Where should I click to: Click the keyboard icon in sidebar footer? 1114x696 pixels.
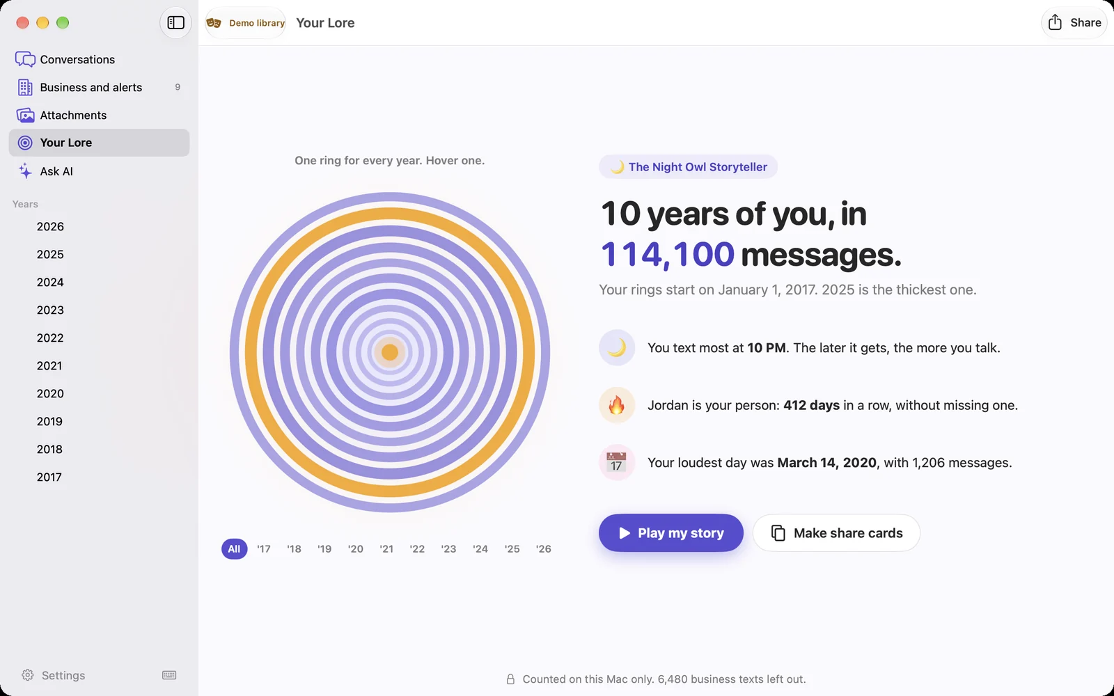(169, 675)
